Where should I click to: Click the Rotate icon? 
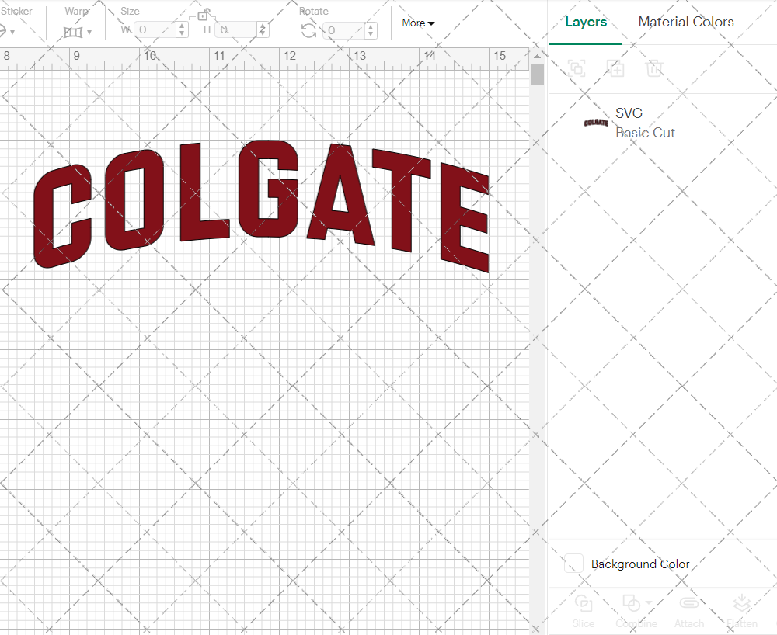[309, 31]
